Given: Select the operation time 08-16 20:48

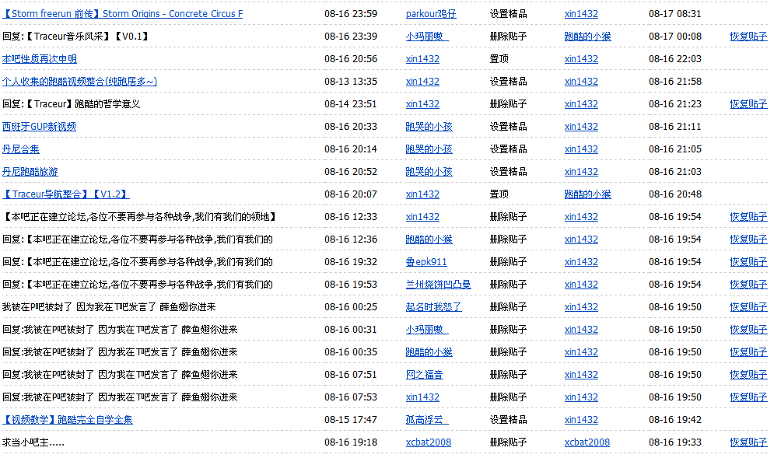Looking at the screenshot, I should pyautogui.click(x=674, y=194).
